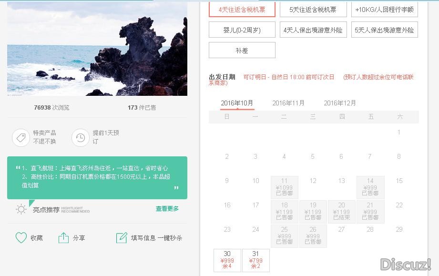Click the heart favorite icon
Image resolution: width=439 pixels, height=276 pixels.
tap(21, 238)
